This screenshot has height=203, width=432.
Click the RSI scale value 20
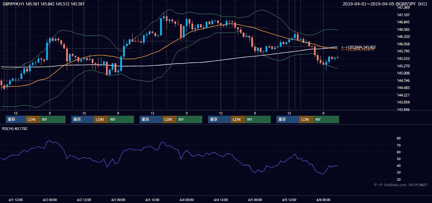399,179
